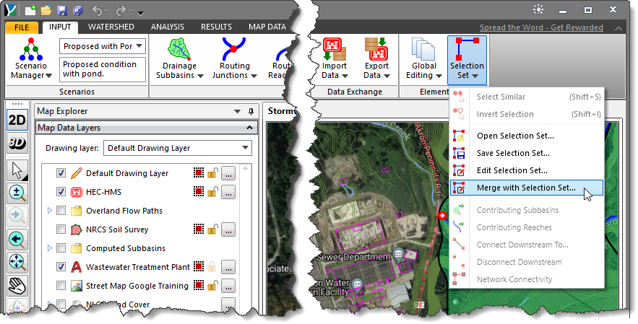
Task: Open quick access toolbar customize arrow
Action: pos(140,12)
